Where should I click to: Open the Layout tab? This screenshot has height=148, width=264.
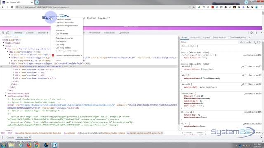click(x=206, y=37)
